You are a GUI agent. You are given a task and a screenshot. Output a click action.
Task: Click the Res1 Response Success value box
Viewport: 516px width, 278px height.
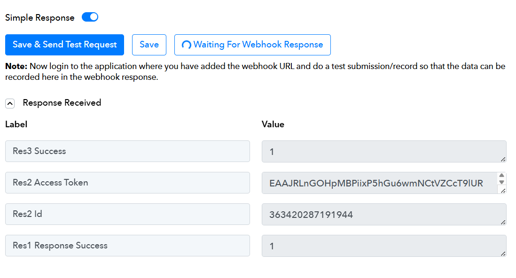(x=381, y=246)
